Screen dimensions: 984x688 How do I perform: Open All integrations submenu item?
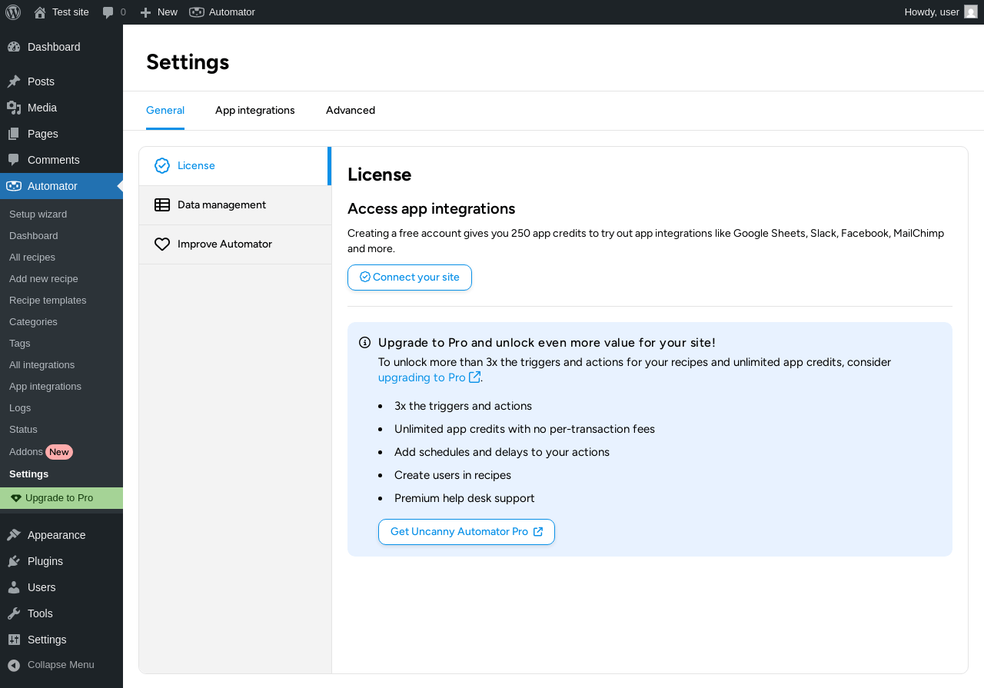click(61, 365)
